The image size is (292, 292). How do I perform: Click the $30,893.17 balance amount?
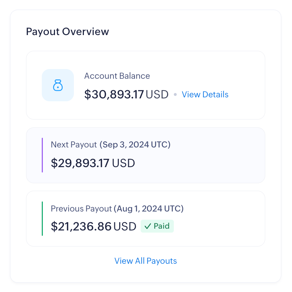[x=114, y=94]
